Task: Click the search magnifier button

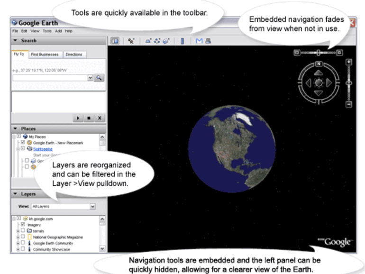Action: point(99,78)
